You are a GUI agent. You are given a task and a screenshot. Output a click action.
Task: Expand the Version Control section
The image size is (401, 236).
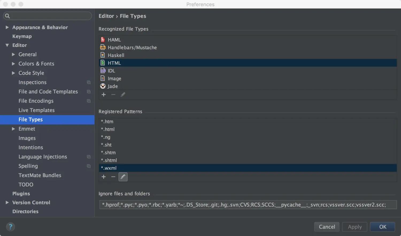(x=7, y=203)
